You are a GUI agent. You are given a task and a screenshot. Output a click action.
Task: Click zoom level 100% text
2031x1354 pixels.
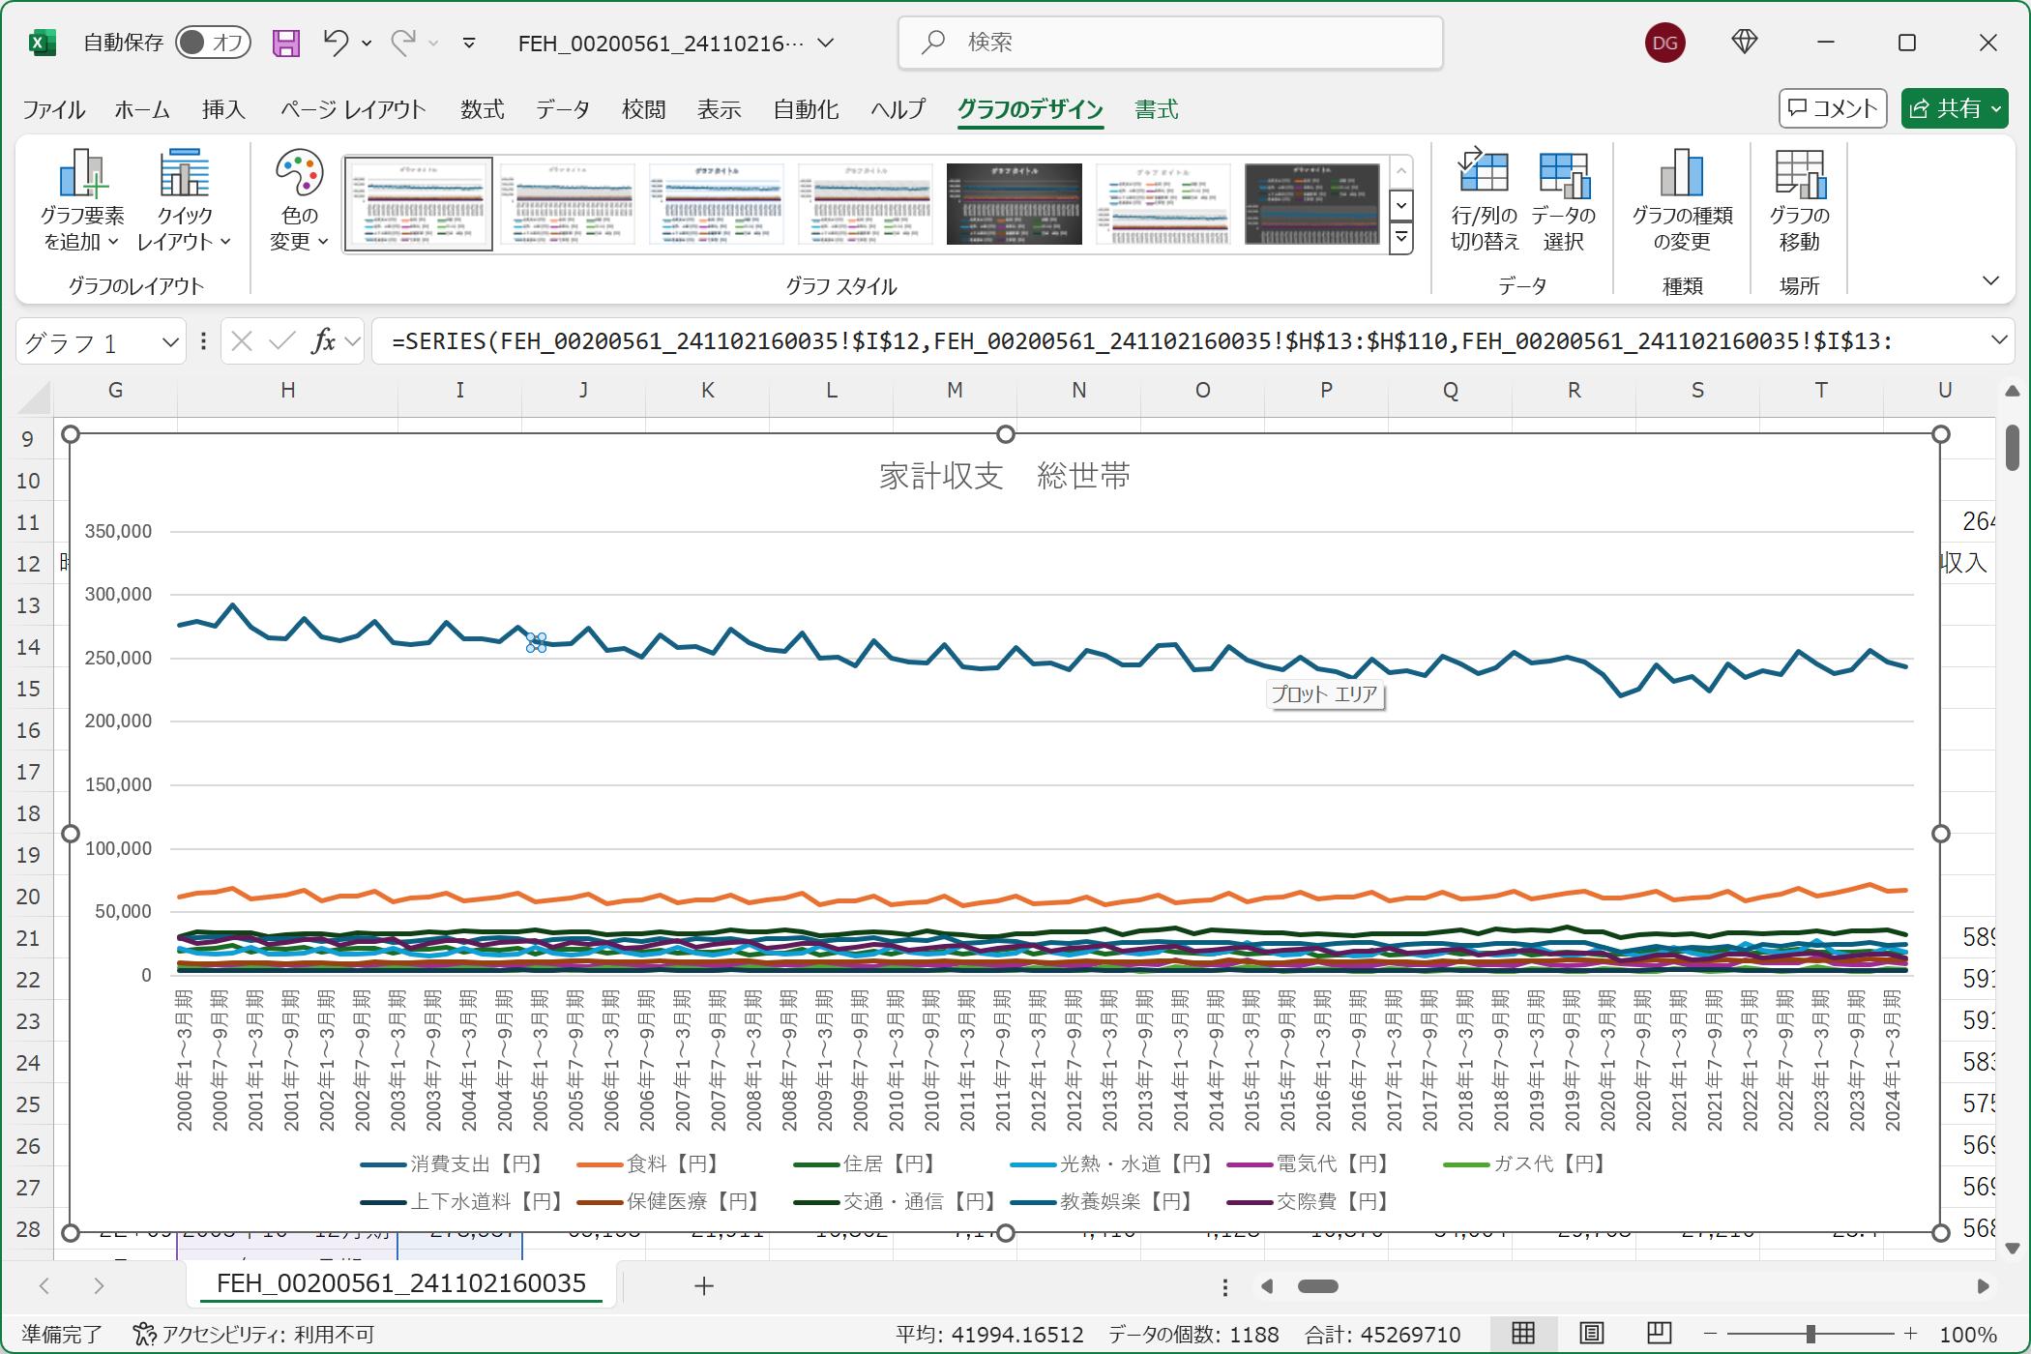[x=1967, y=1335]
